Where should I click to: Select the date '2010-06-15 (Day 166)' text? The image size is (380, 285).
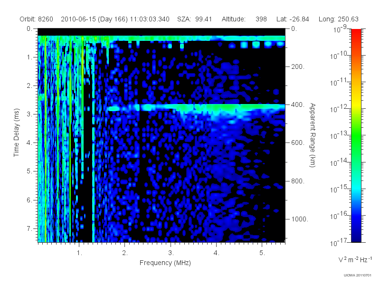point(94,19)
